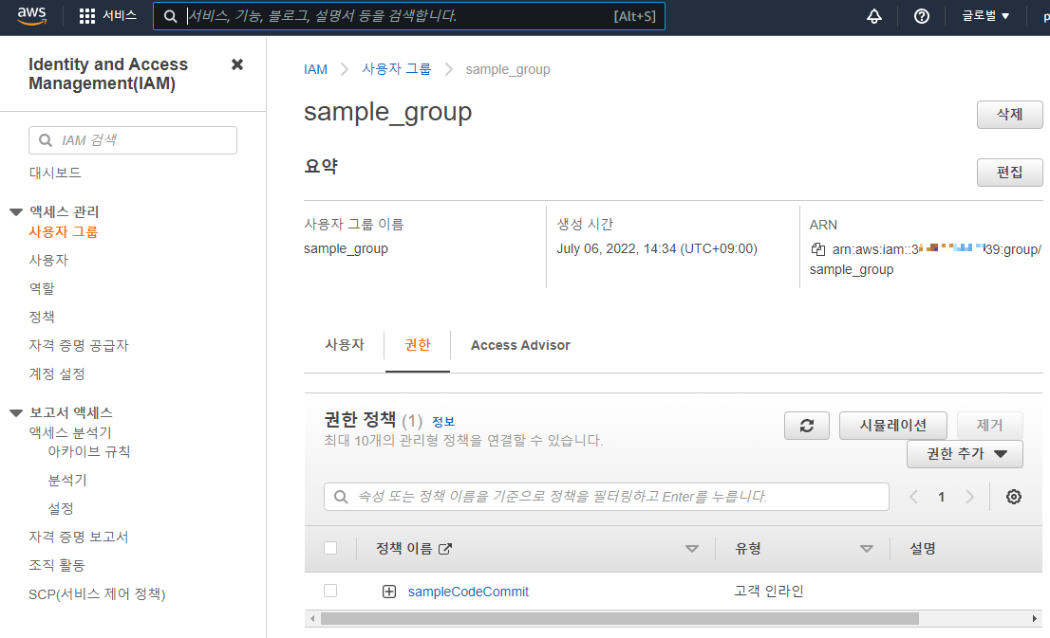
Task: Click the 서비스 menu label
Action: (120, 15)
